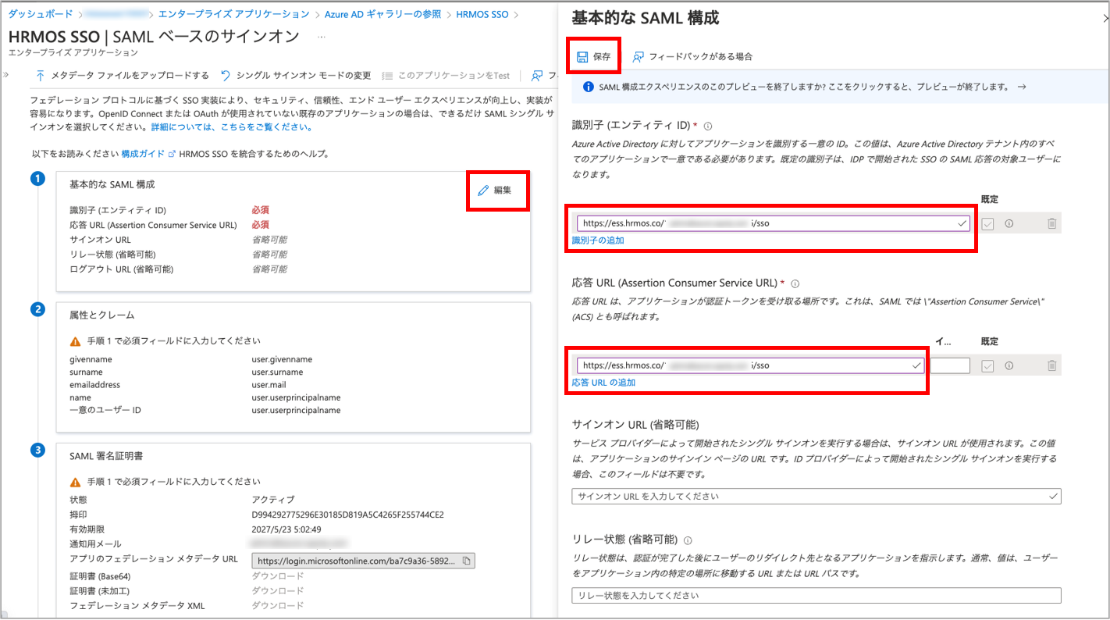
Task: Click info icon next to リレー状態 heading
Action: click(688, 540)
